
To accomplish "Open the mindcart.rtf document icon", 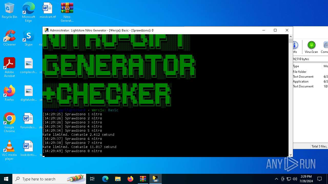I will tap(48, 11).
